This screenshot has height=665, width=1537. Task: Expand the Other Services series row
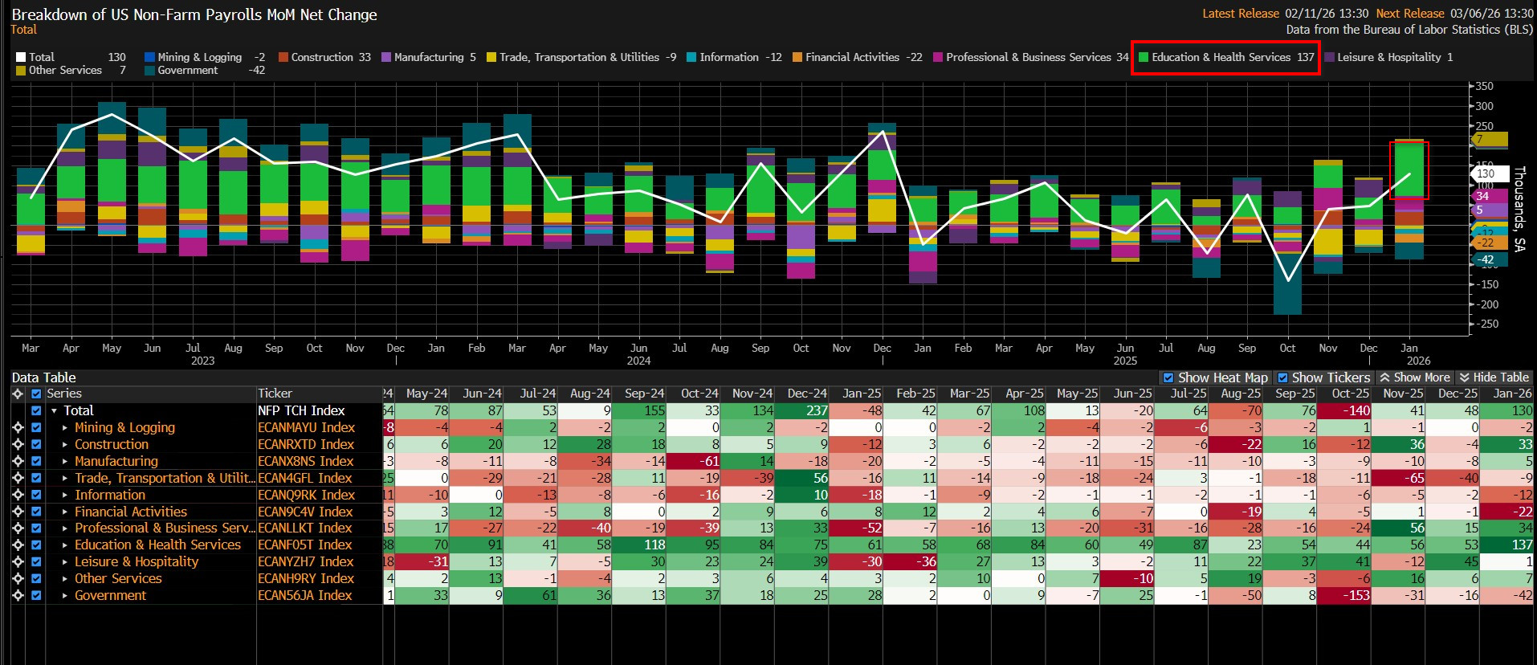click(65, 579)
